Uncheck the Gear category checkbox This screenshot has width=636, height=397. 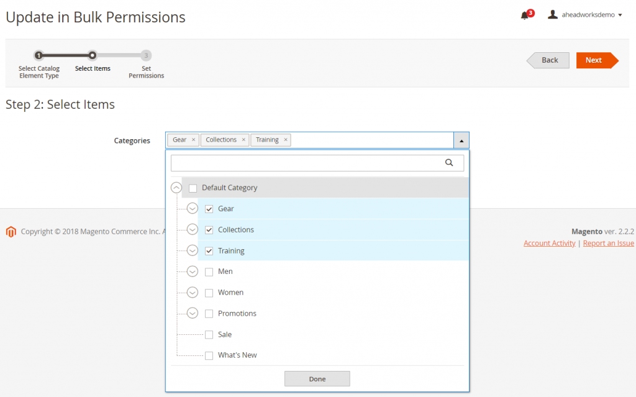209,209
